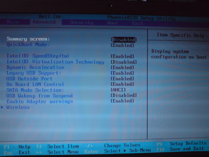Viewport: 209px width, 157px height.
Task: Select On Board LAN Control label
Action: pos(35,84)
